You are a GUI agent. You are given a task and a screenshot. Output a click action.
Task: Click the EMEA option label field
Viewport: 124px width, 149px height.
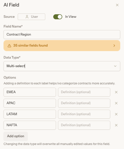coord(30,92)
